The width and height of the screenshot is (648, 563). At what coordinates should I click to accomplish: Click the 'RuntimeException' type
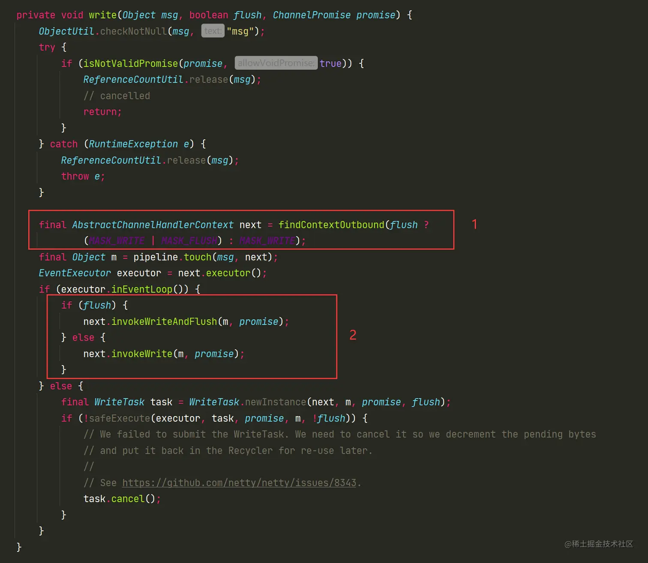133,144
